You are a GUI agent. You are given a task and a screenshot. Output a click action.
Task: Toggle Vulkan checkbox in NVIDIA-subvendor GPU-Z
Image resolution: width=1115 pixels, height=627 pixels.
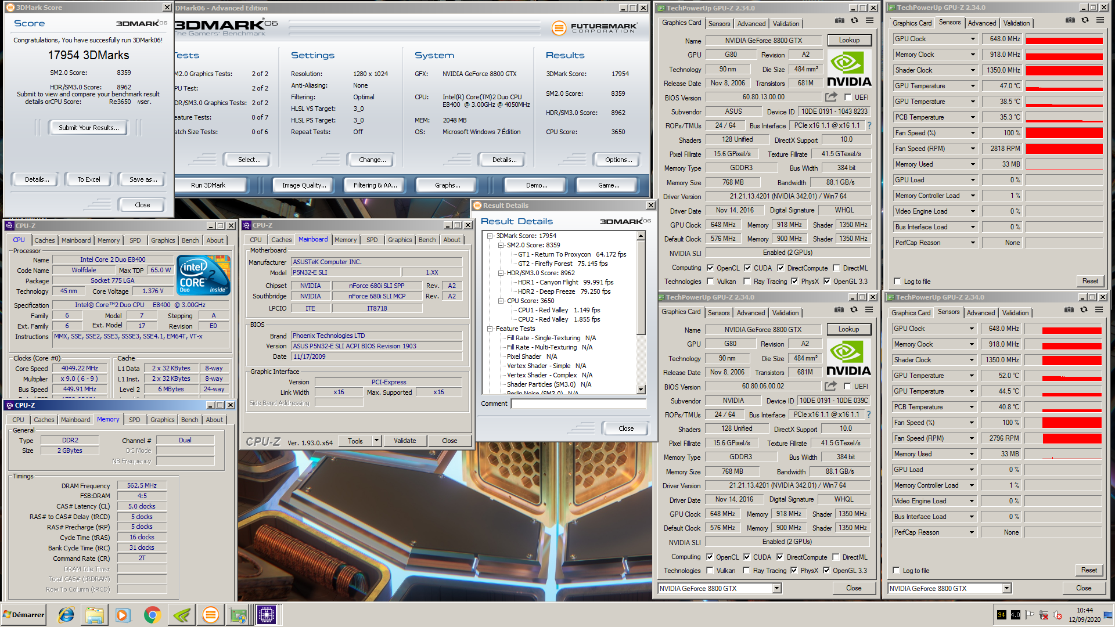pos(710,571)
